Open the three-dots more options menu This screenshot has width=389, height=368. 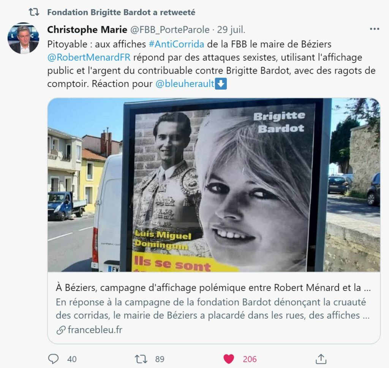[374, 29]
